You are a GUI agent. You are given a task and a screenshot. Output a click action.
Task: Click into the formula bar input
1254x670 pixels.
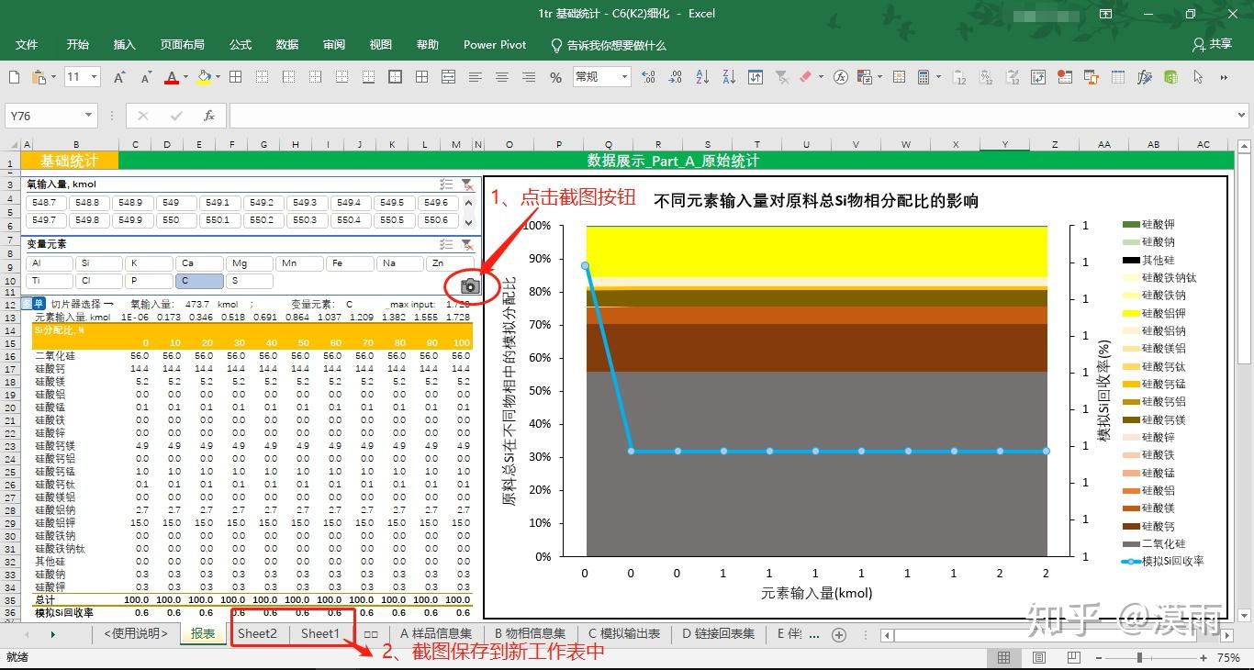732,116
